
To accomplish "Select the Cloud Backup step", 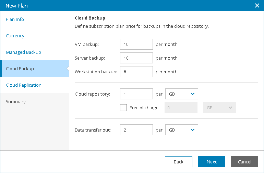I will pyautogui.click(x=35, y=69).
